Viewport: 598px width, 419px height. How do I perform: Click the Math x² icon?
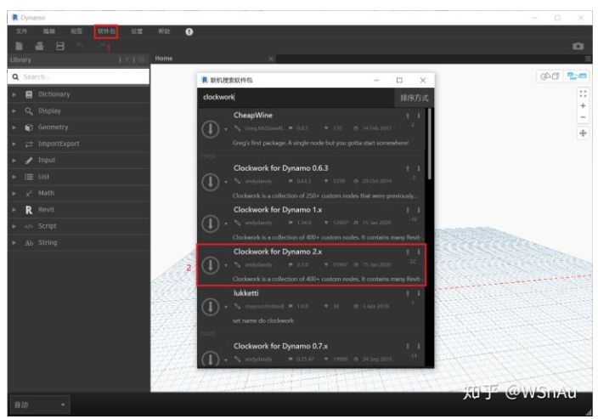[x=29, y=194]
